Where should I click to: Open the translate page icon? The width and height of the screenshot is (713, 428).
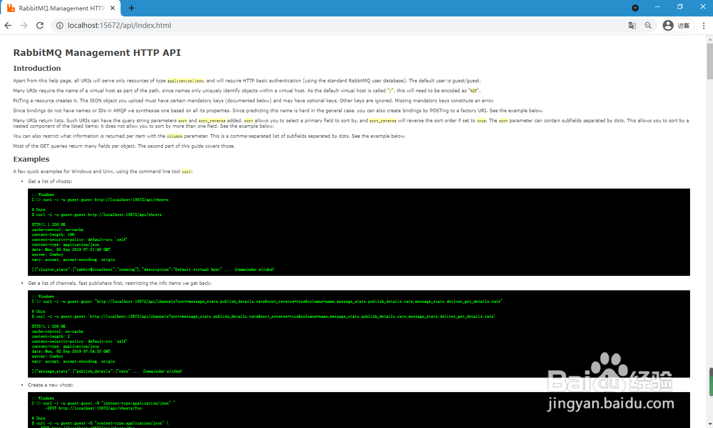pyautogui.click(x=632, y=25)
